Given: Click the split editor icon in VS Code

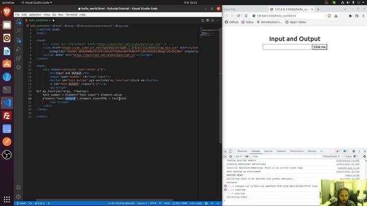Looking at the screenshot, I should 213,21.
